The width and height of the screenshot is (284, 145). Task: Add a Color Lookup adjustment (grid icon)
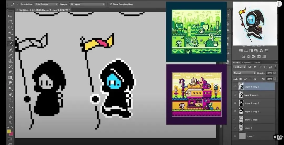click(266, 51)
